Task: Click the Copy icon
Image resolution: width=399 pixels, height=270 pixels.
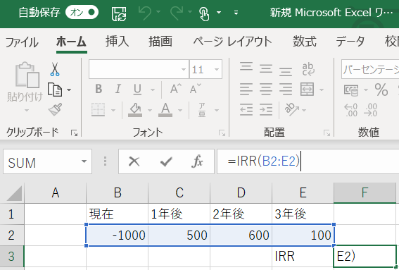Action: point(55,90)
